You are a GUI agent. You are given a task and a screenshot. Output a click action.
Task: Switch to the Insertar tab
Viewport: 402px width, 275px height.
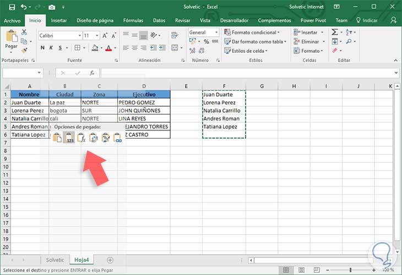coord(59,20)
